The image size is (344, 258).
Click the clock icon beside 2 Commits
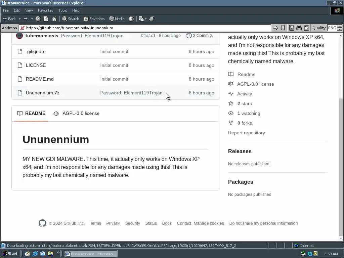[x=189, y=36]
